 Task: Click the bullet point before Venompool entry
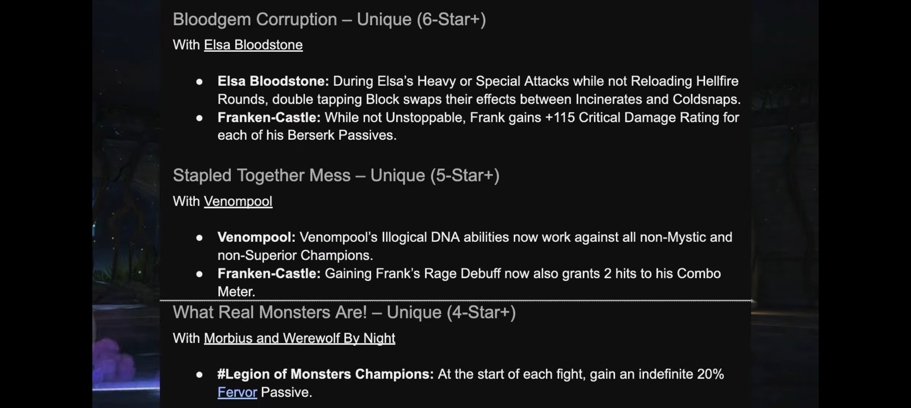coord(199,238)
